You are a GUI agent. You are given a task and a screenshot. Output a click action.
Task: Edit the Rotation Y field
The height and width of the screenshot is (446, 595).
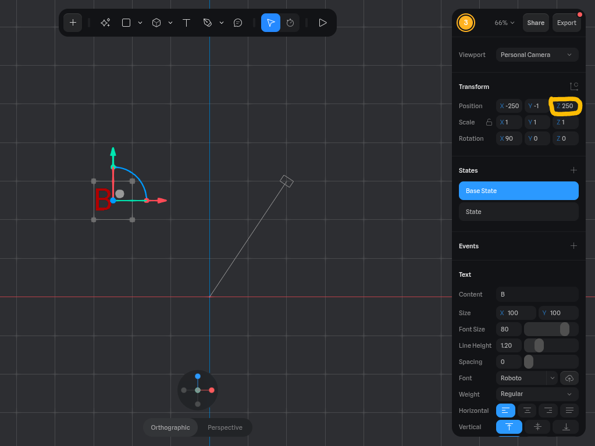pos(537,138)
